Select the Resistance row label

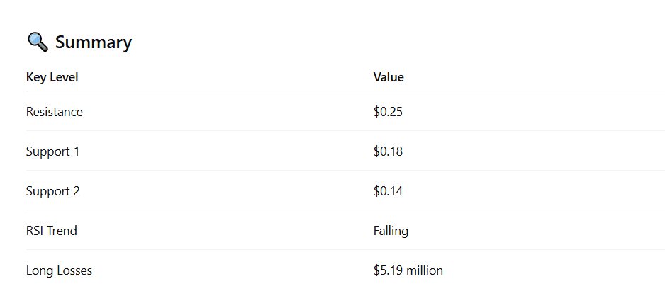pos(54,112)
